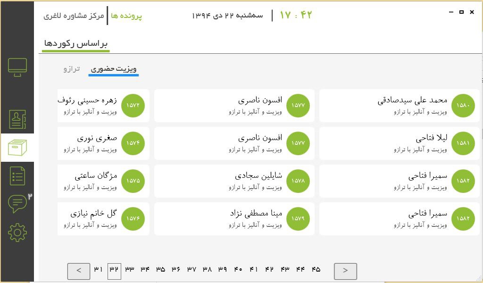Open the شایلین سجادی record card
The height and width of the screenshot is (283, 483).
pos(233,181)
